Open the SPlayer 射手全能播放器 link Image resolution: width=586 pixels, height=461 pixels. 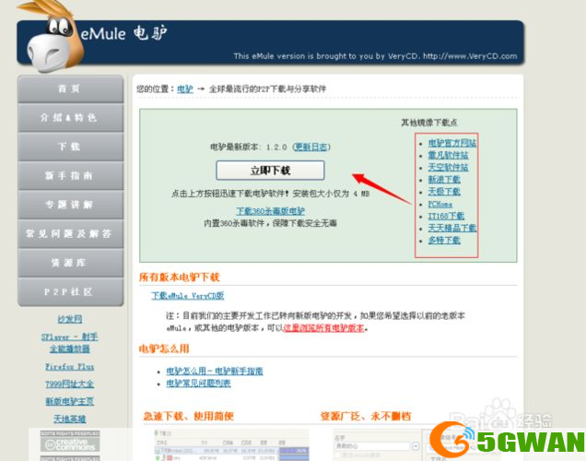point(70,343)
